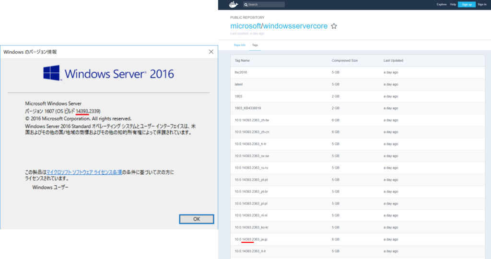Open the Help menu item
Viewport: 491px width, 259px height.
coord(453,4)
